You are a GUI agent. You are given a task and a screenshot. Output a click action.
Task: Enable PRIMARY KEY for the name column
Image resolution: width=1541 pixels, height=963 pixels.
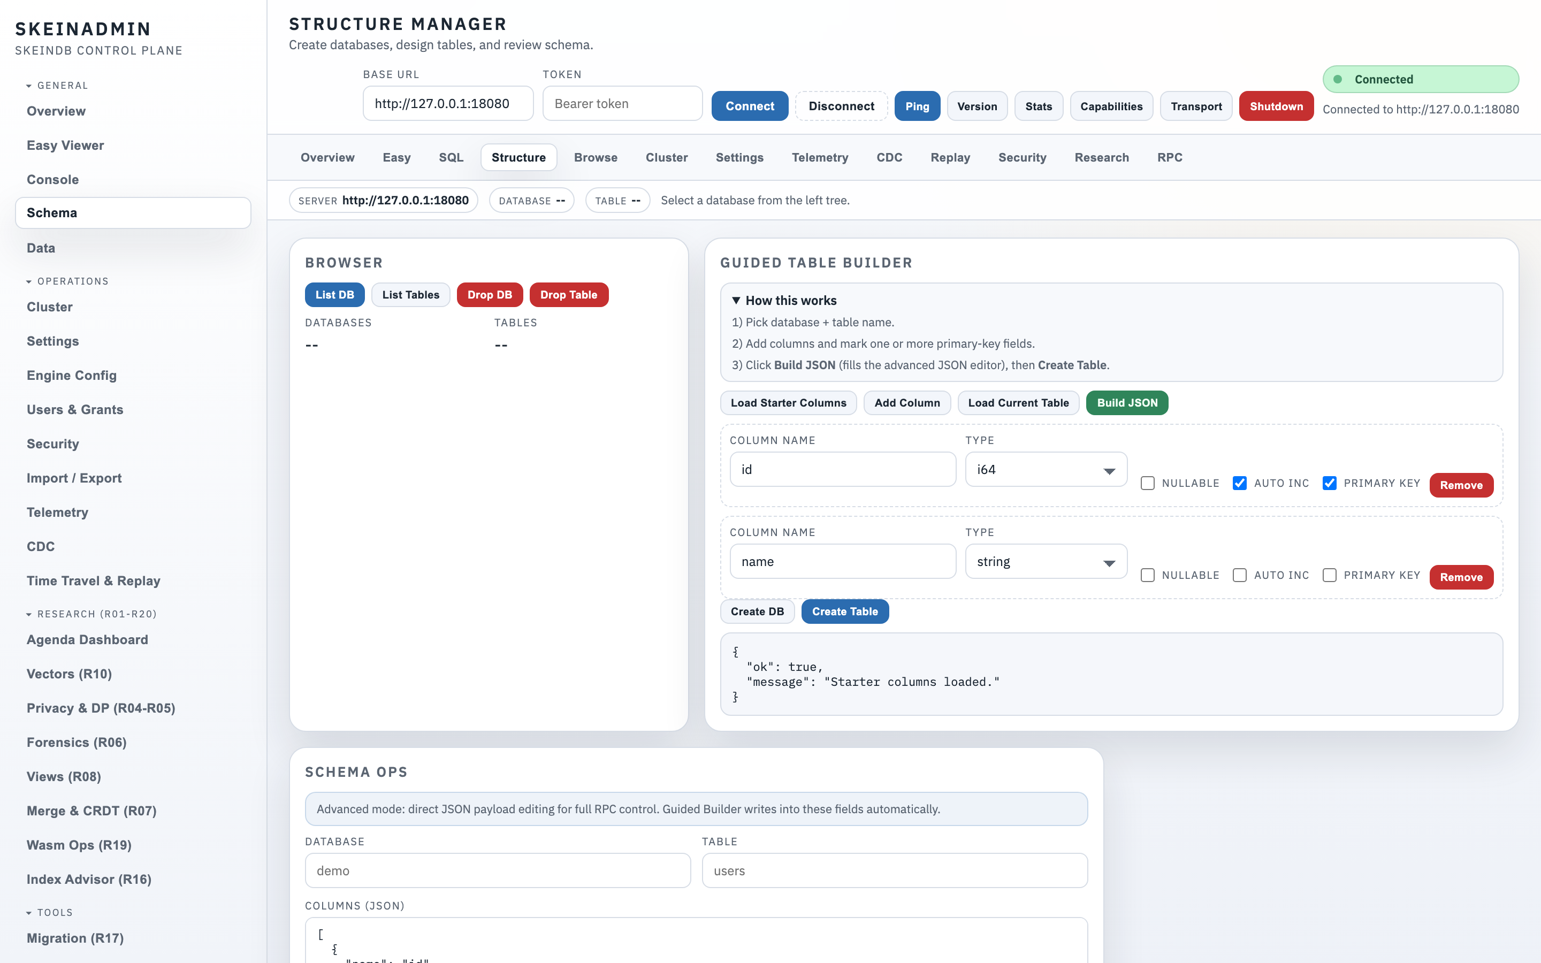1329,575
